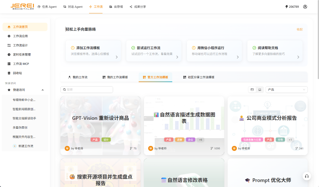Open 用微信小程序运行 card arrow

[x=238, y=57]
